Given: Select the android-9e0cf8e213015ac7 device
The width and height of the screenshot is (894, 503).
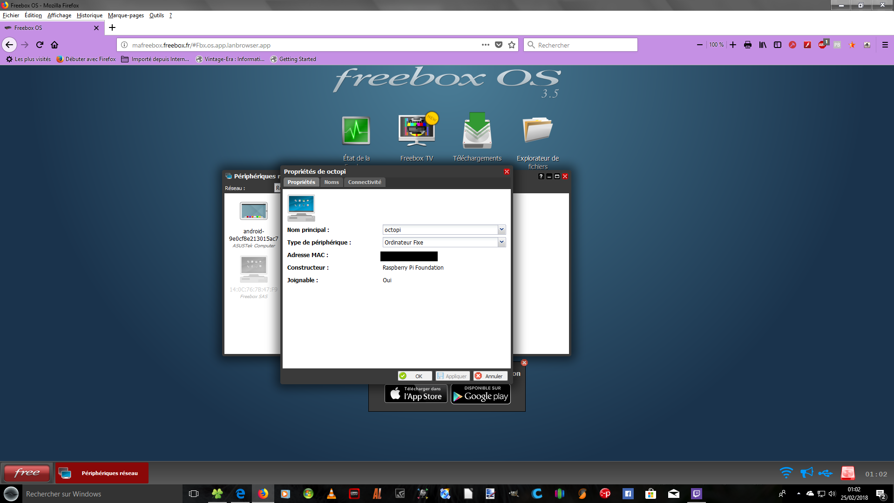Looking at the screenshot, I should [x=254, y=224].
